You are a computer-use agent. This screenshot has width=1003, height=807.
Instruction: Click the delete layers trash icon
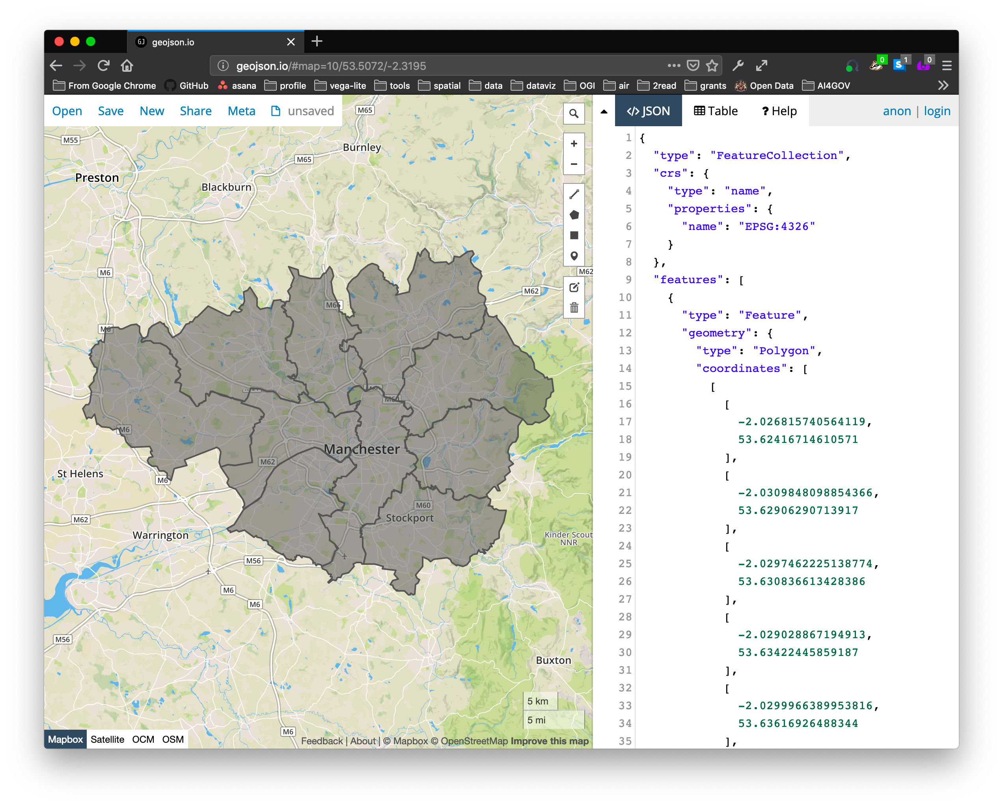click(x=574, y=308)
